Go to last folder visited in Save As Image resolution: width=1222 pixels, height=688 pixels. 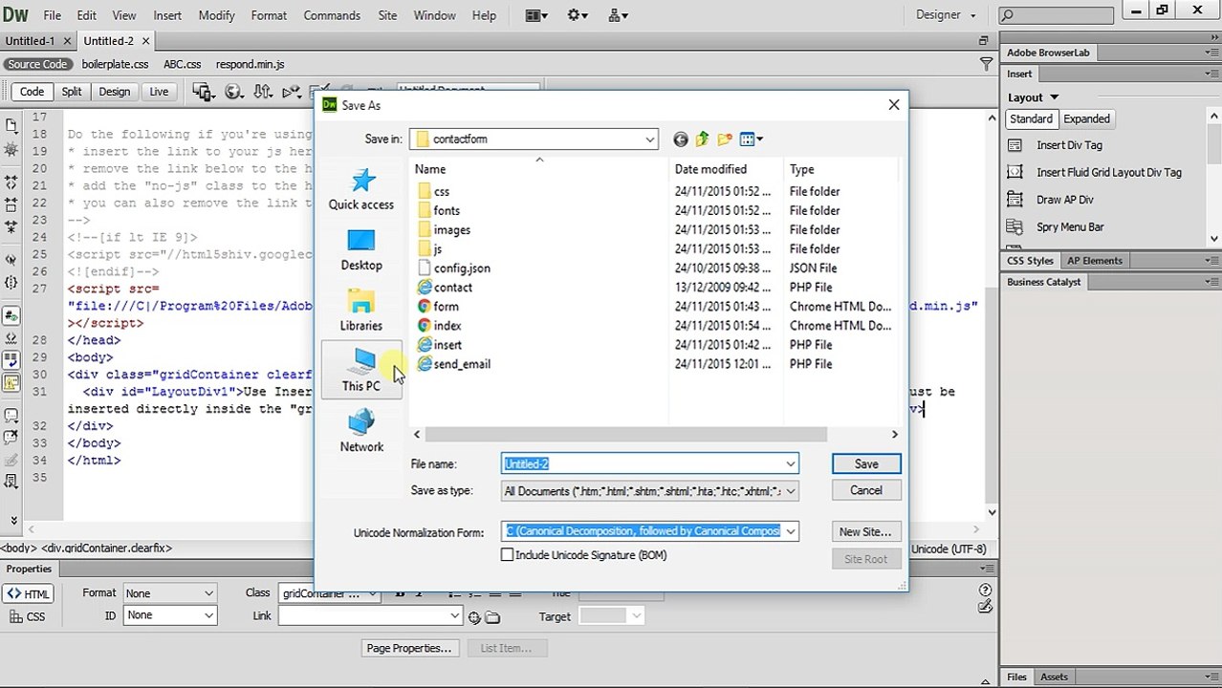click(680, 140)
